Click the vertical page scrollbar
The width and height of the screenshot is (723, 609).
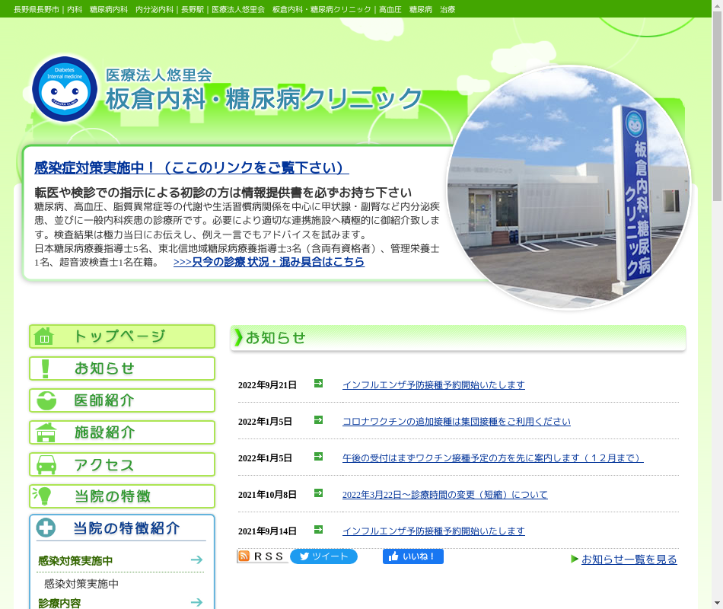[x=717, y=304]
